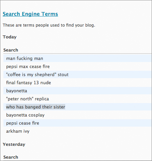Open the Search Engine Terms link

coord(30,14)
